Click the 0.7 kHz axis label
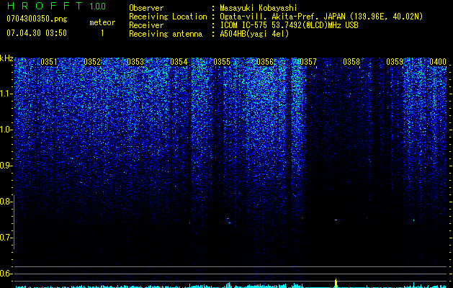The height and width of the screenshot is (288, 453). coord(6,238)
